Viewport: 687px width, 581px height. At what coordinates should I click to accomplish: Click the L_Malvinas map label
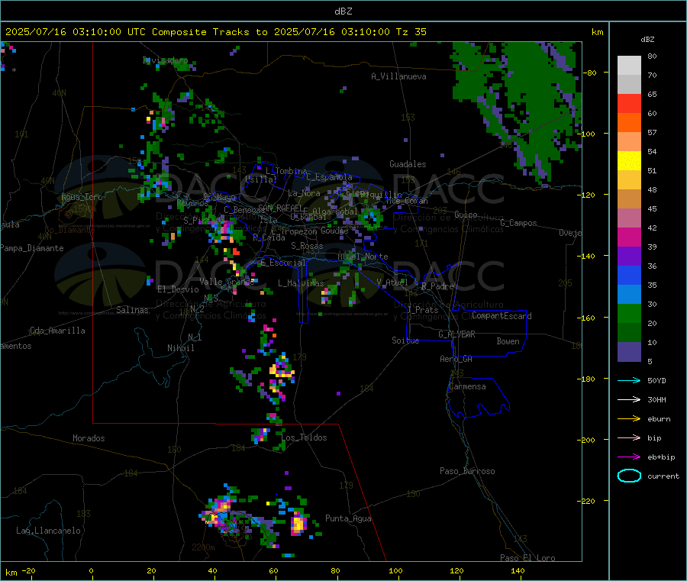301,283
